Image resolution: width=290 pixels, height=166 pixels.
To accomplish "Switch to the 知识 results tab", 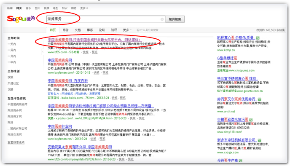I will coord(114,30).
